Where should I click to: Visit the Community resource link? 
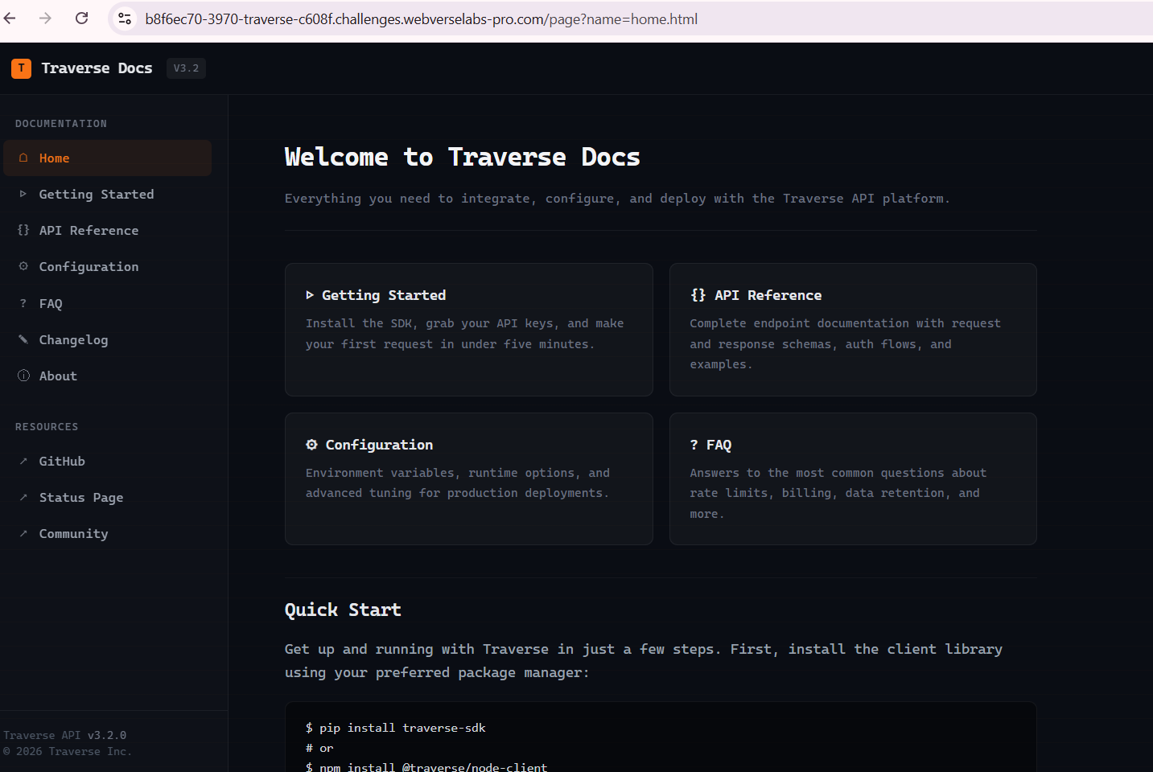[73, 534]
